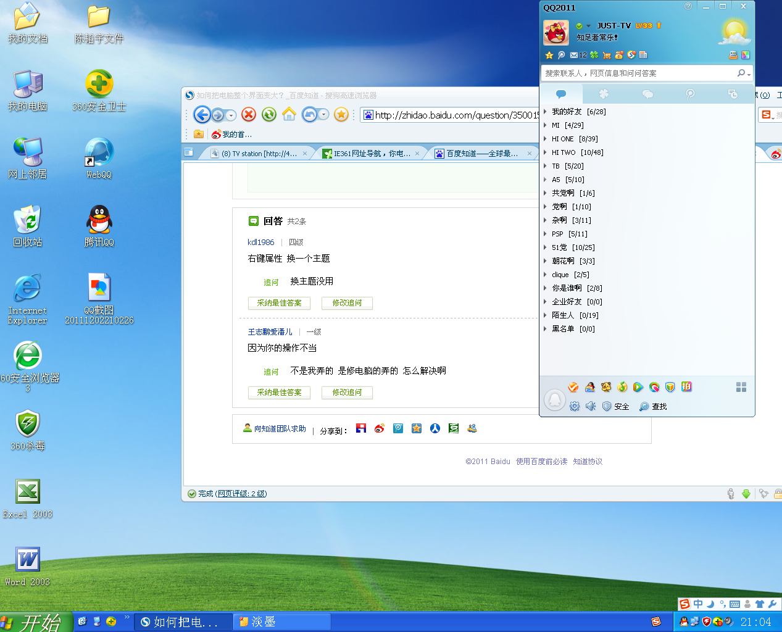Open the QQ contacts tab

561,94
